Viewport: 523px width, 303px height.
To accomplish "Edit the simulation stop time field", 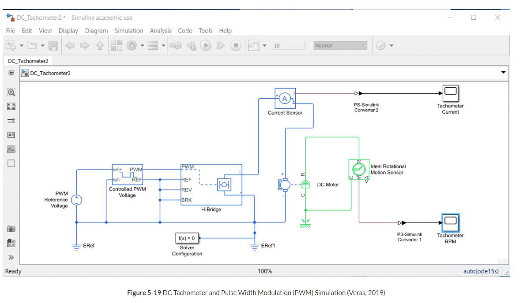I will pos(288,46).
